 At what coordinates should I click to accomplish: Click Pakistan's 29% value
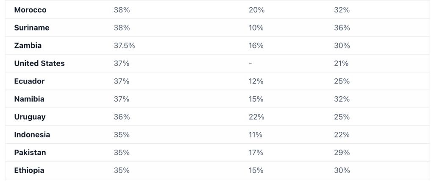pos(342,152)
